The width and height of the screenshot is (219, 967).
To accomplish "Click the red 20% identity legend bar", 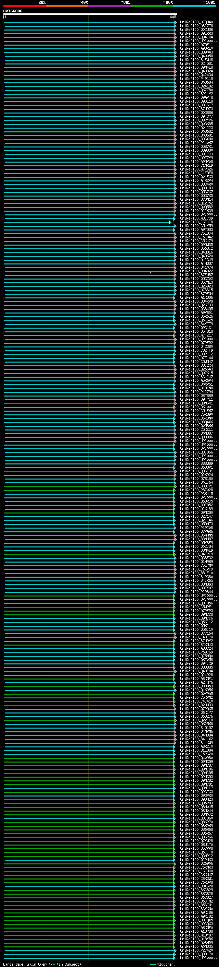I will click(x=24, y=7).
